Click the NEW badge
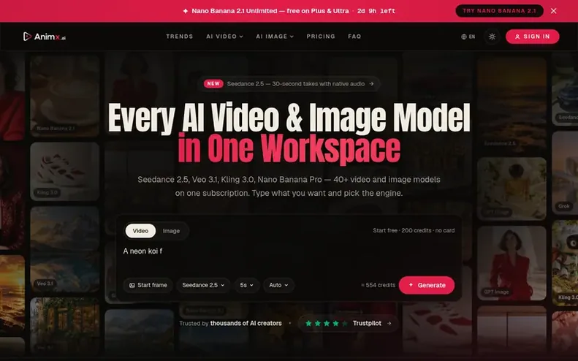The height and width of the screenshot is (361, 578). click(213, 84)
